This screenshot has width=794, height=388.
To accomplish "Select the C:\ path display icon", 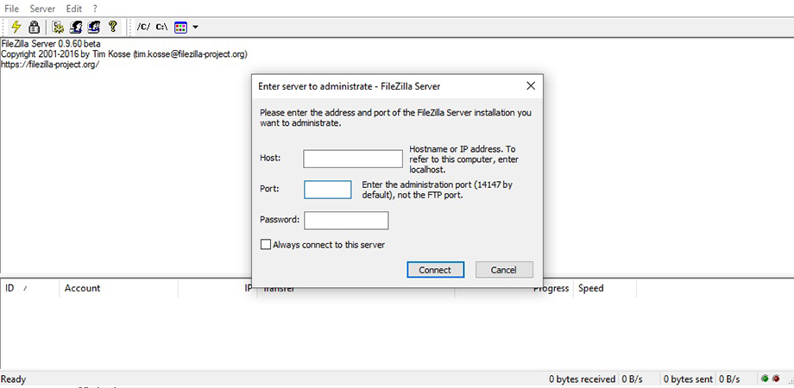I will (161, 27).
